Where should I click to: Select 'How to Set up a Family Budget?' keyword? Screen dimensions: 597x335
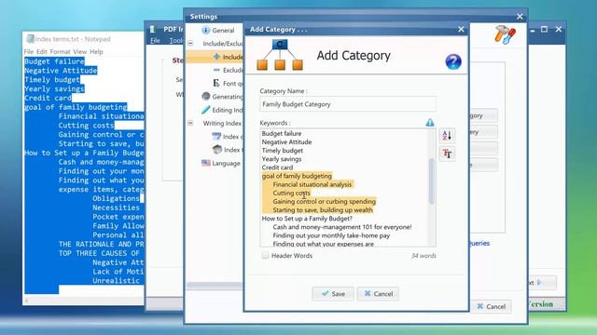[x=307, y=219]
